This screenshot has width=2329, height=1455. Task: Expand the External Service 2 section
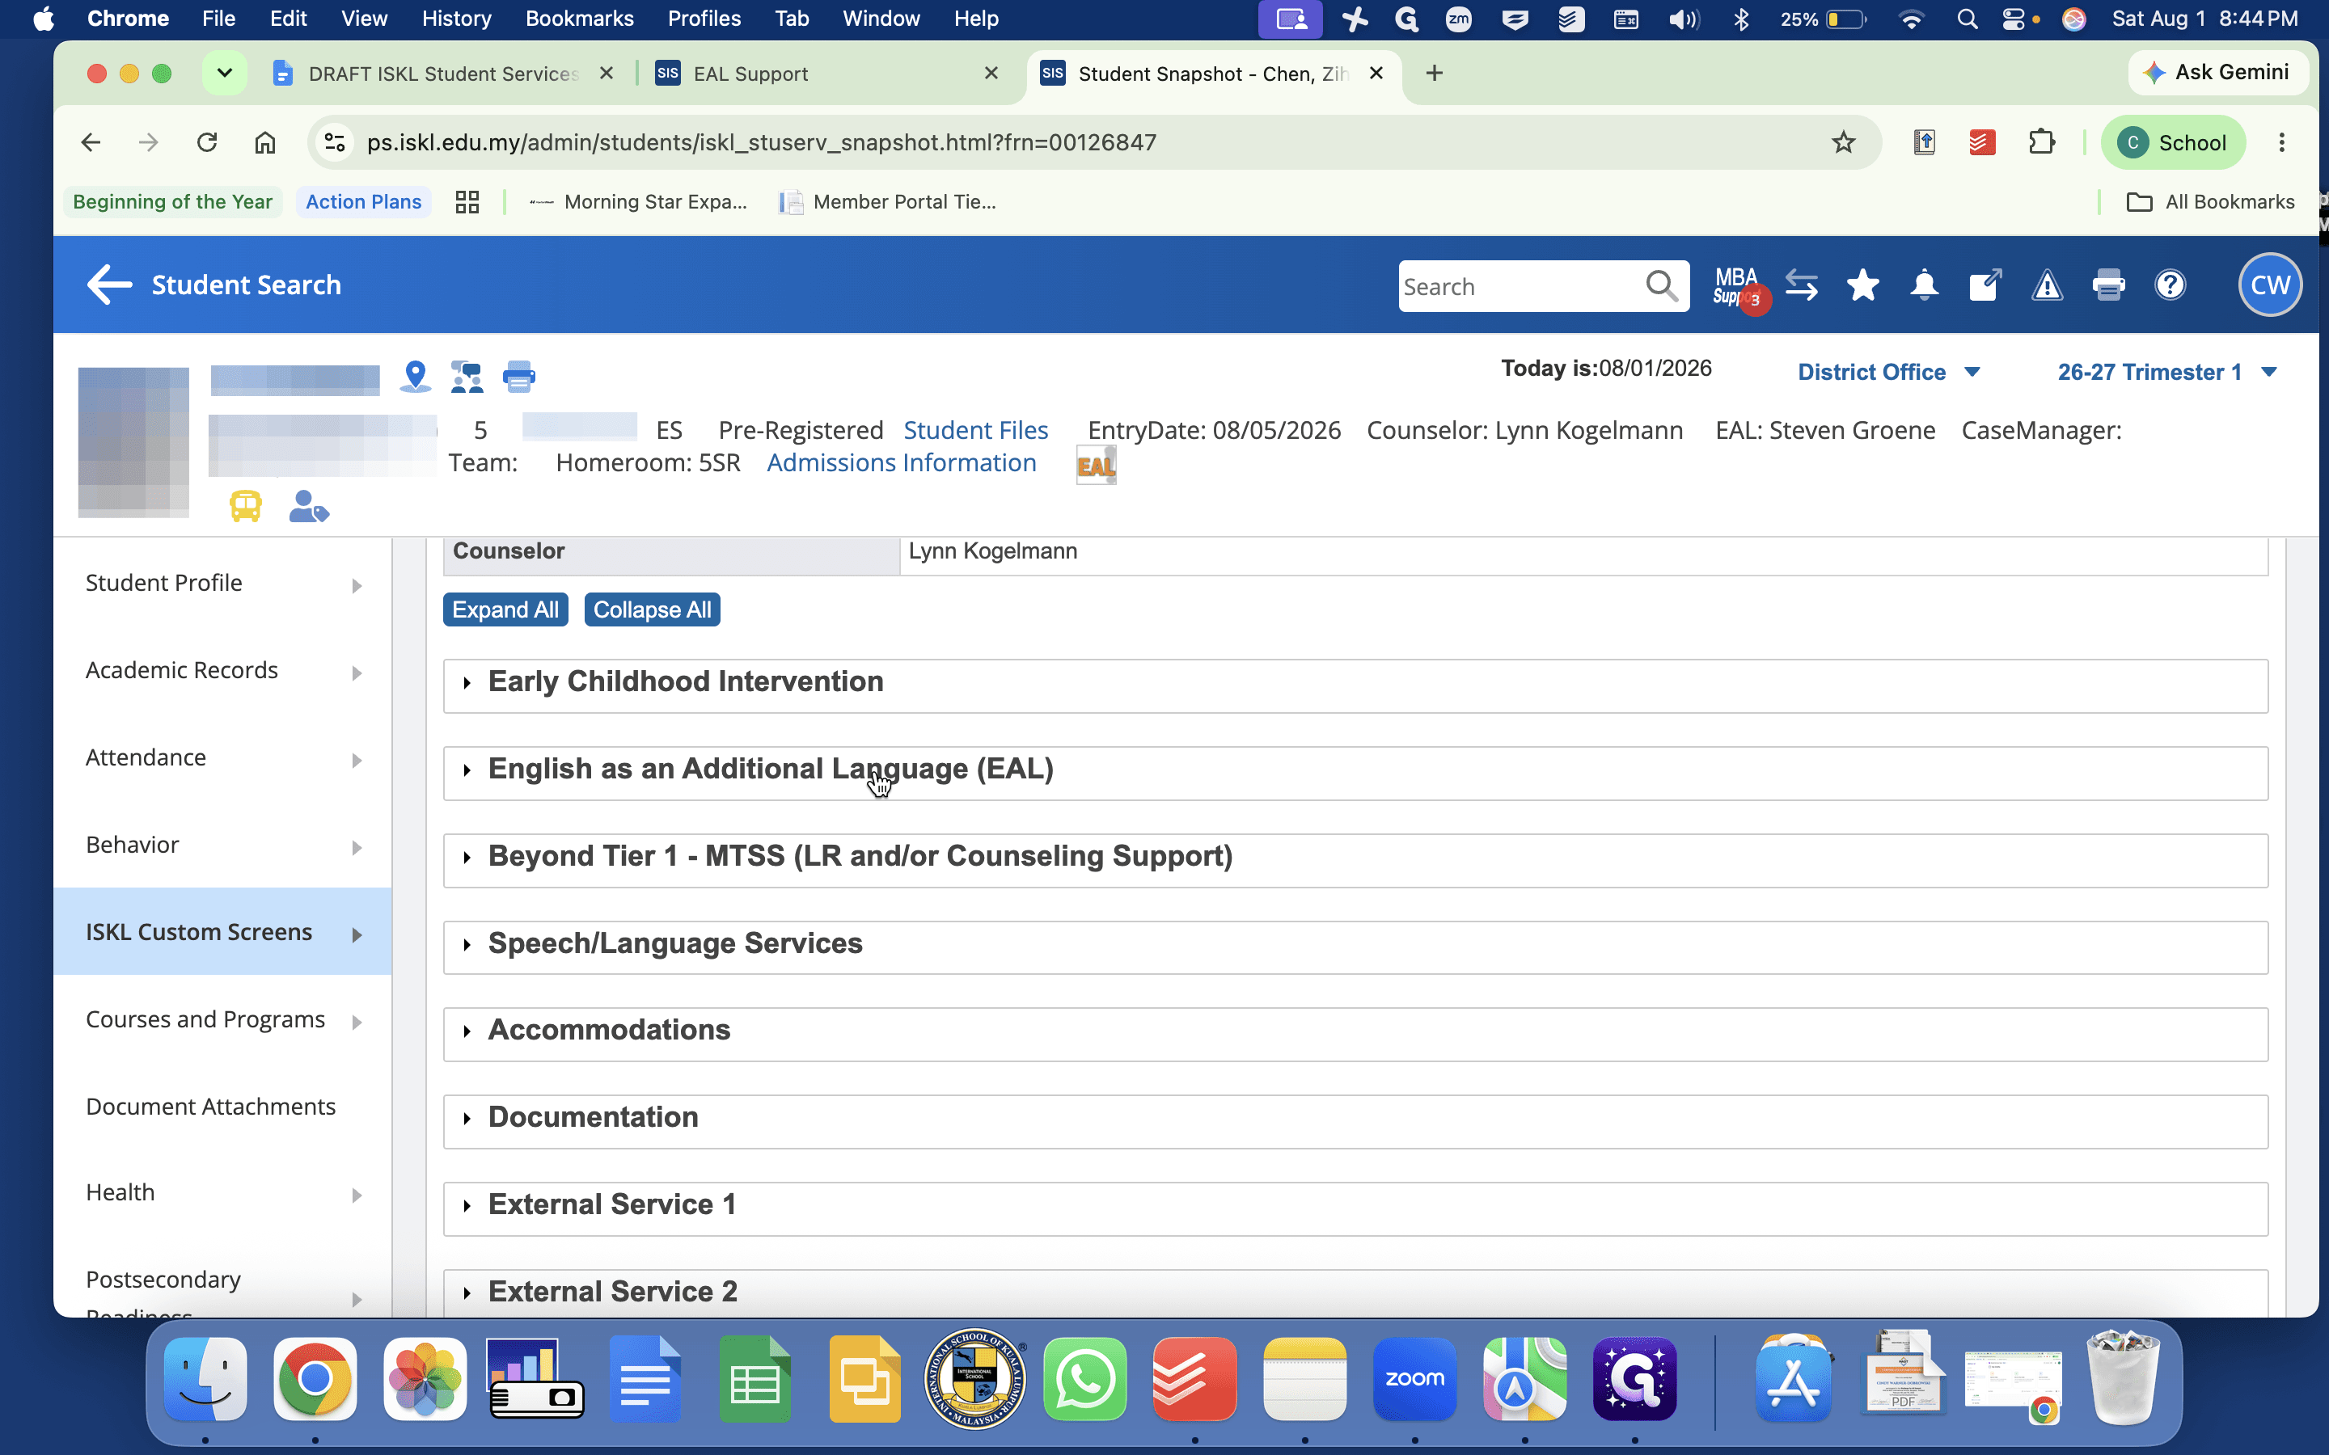pyautogui.click(x=1355, y=1293)
